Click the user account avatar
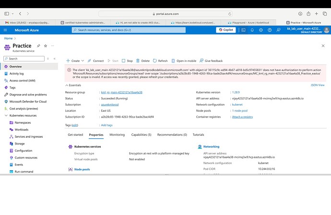Screen dimensions: 331x215 (327, 30)
